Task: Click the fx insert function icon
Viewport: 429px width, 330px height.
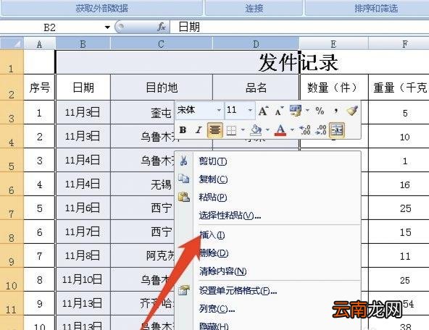Action: [162, 27]
